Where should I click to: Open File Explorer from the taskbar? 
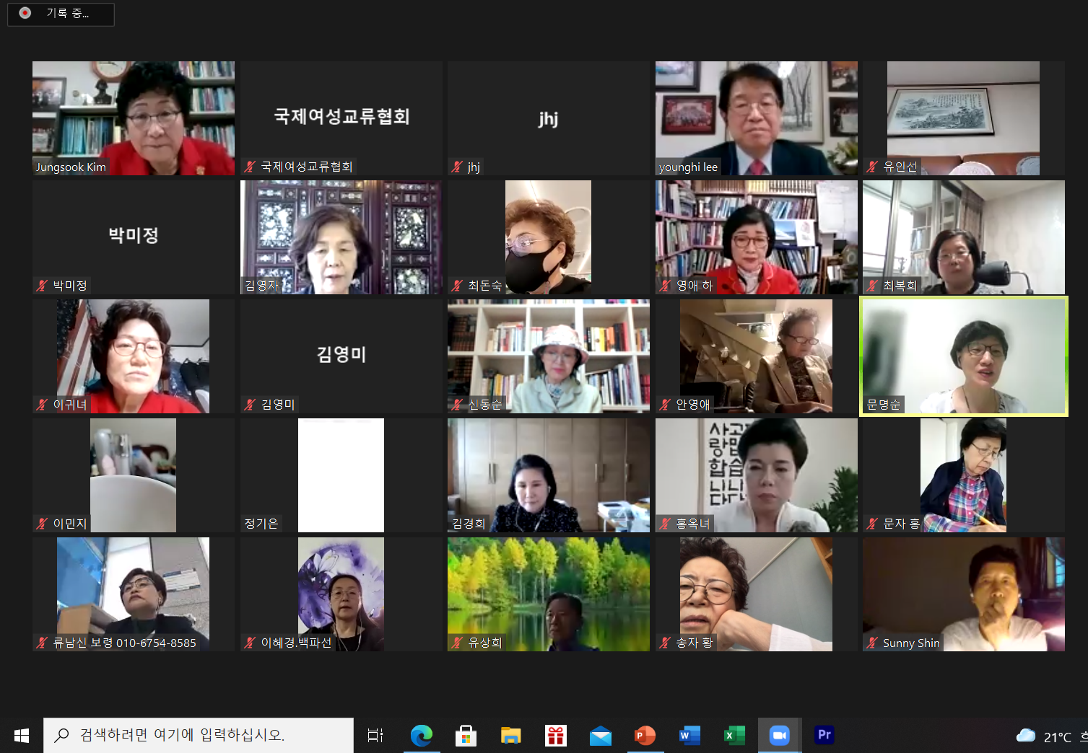510,735
